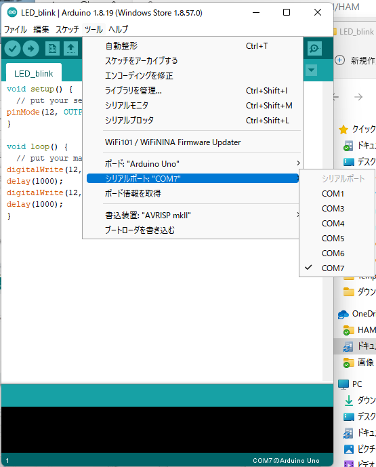Click the New sketch file icon
Screen dimensions: 376x467
coord(52,49)
